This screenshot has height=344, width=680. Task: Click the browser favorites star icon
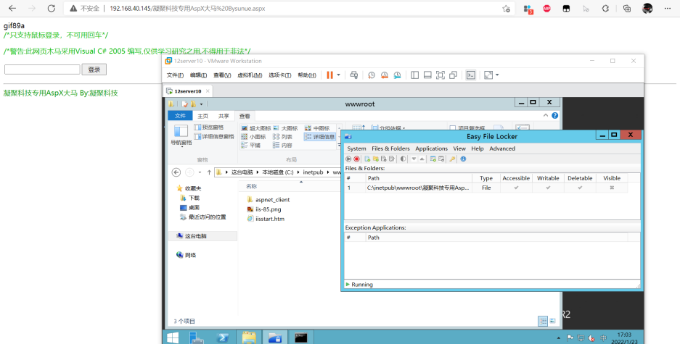[x=506, y=8]
